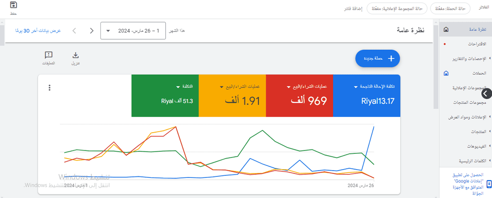Click the mobile app download icon
The width and height of the screenshot is (492, 198).
click(489, 185)
